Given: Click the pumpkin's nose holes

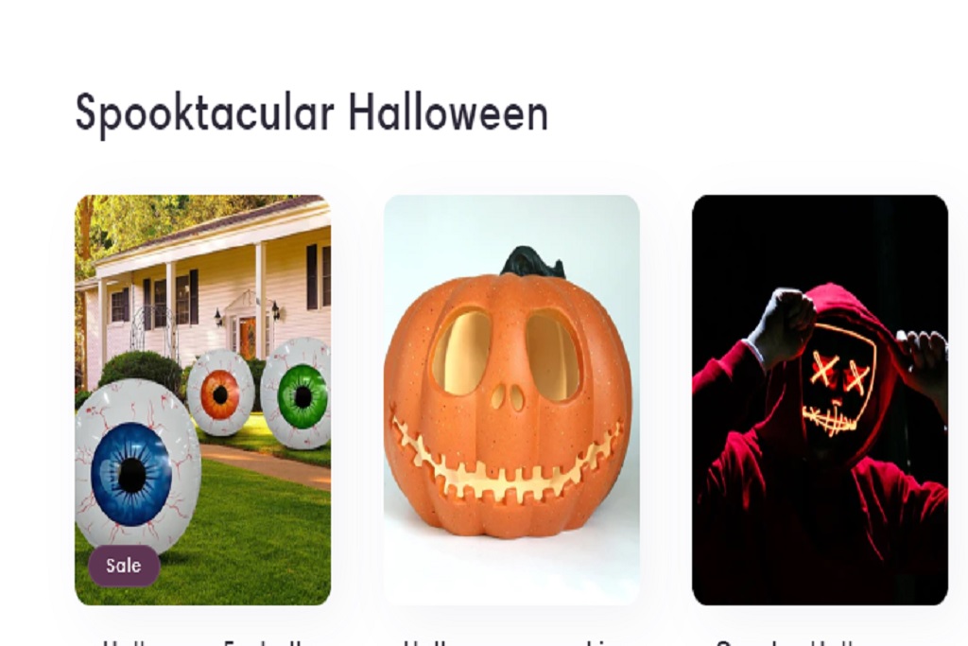Looking at the screenshot, I should pos(507,397).
